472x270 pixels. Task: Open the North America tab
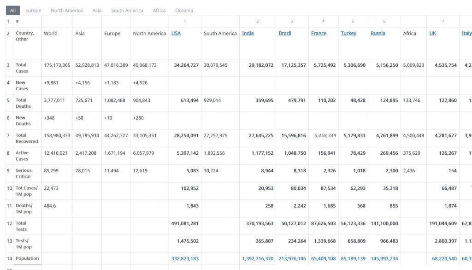67,10
